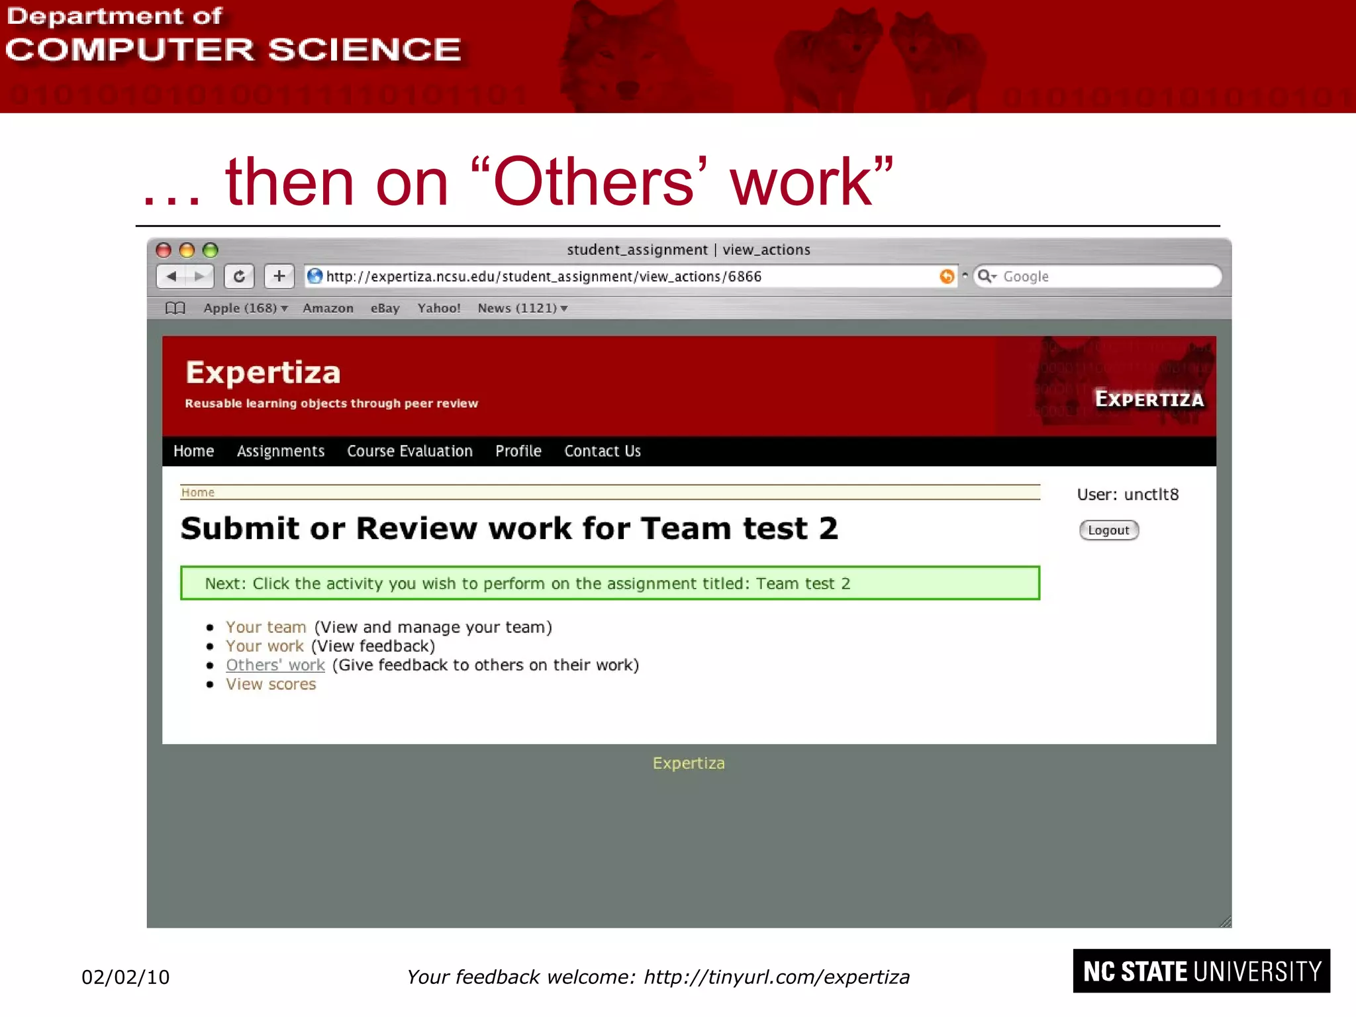Click the browser back arrow button
The width and height of the screenshot is (1356, 1017).
point(171,276)
